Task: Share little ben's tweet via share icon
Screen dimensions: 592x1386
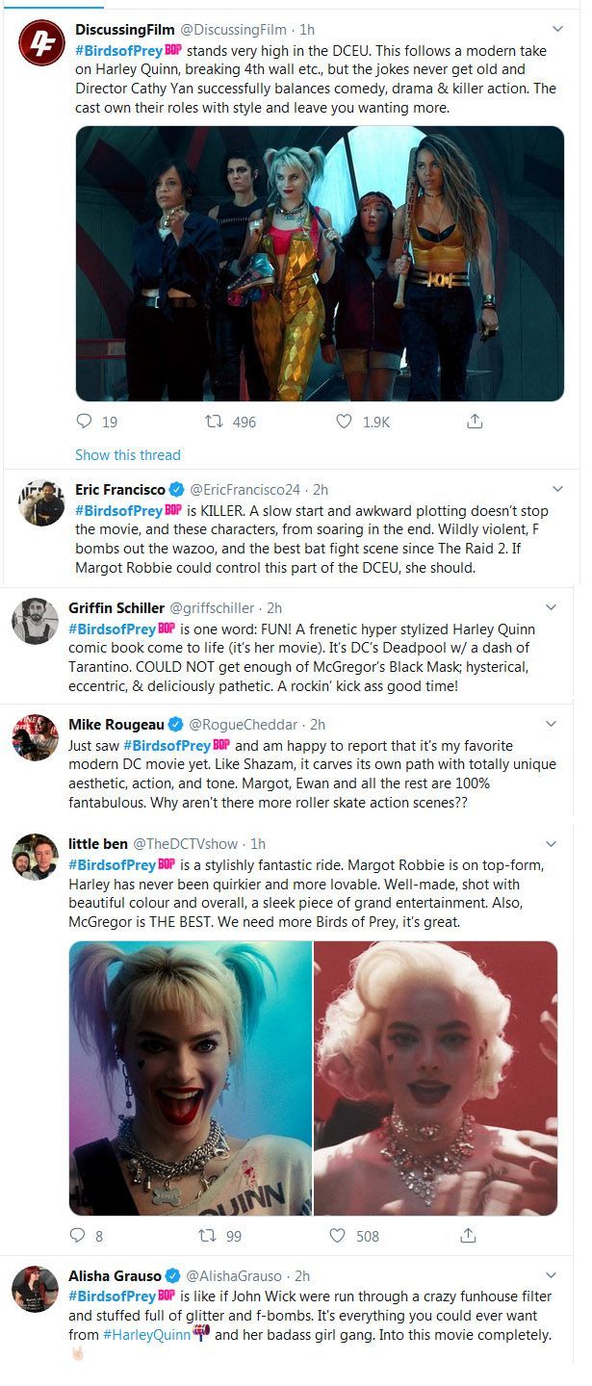Action: [468, 1235]
